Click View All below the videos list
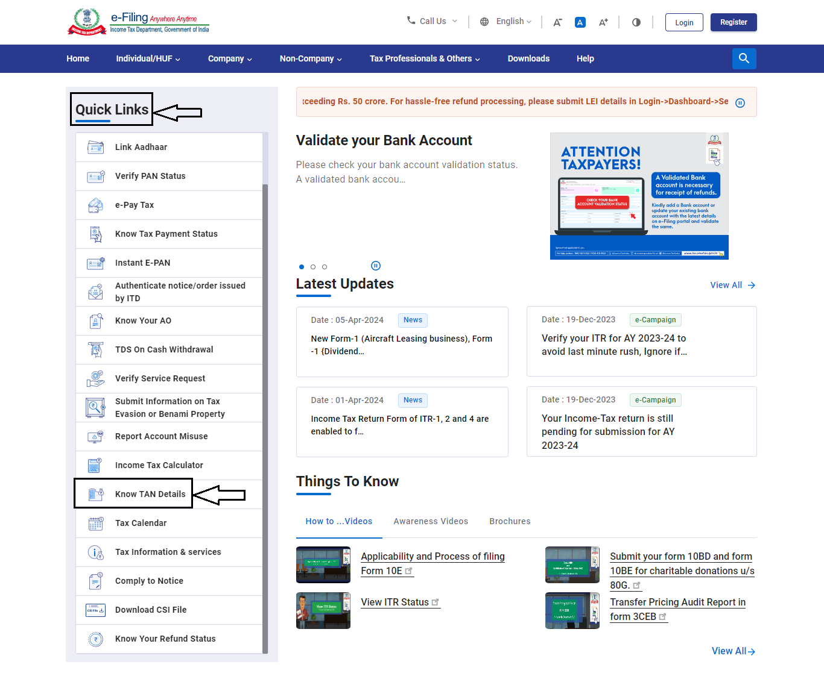 [734, 651]
